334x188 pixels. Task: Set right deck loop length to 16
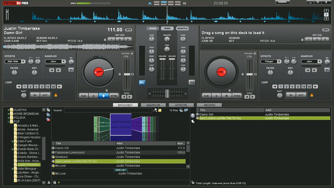(x=303, y=87)
